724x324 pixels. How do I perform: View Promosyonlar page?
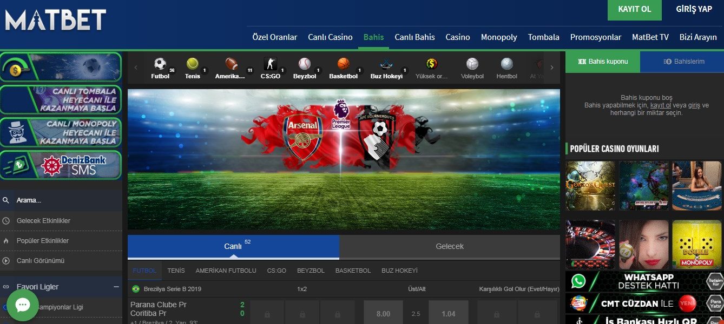pyautogui.click(x=596, y=37)
